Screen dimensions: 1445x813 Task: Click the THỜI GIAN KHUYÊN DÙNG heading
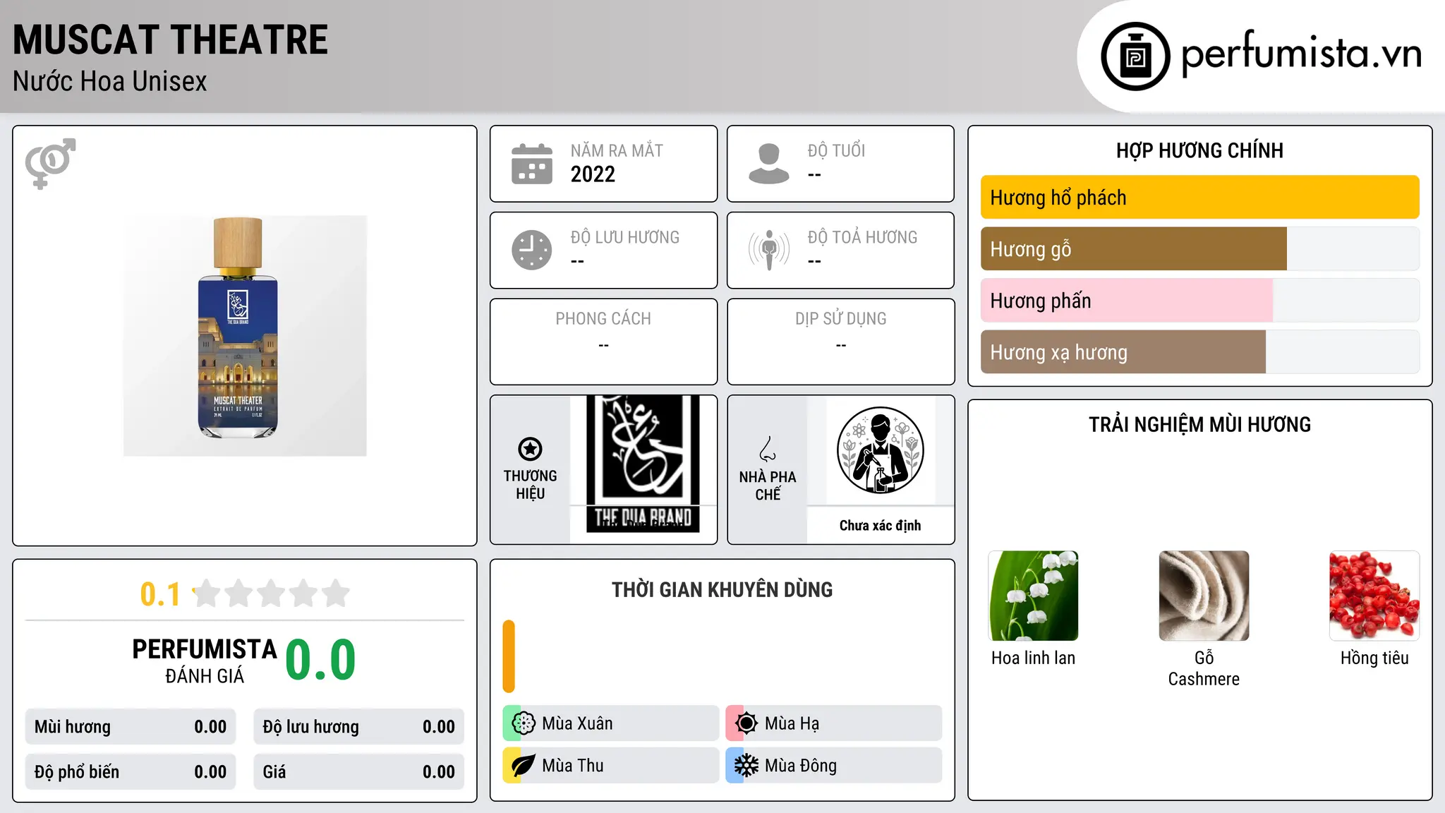tap(722, 589)
